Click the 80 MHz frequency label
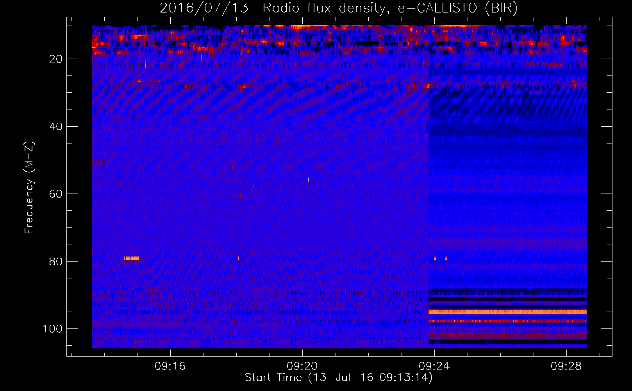 (x=56, y=261)
